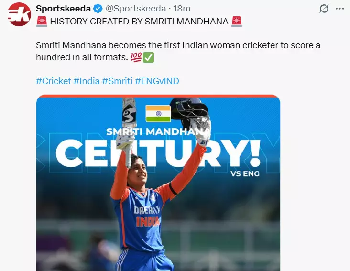Open the #India hashtag

point(86,81)
